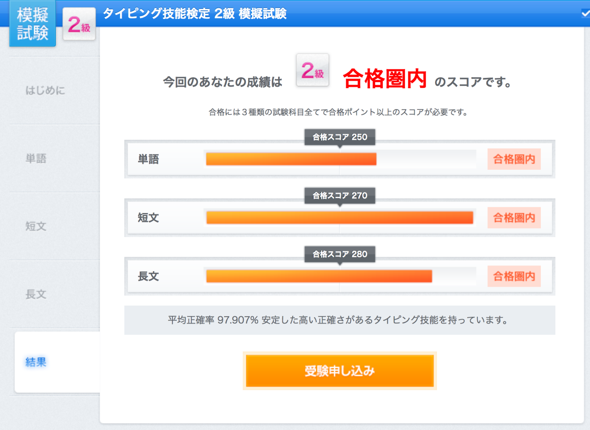The width and height of the screenshot is (590, 430).
Task: Select the 結果 sidebar tab
Action: tap(36, 362)
